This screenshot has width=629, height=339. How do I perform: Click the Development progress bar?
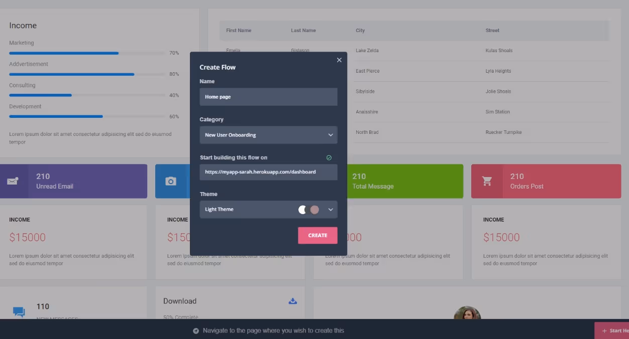(x=87, y=116)
